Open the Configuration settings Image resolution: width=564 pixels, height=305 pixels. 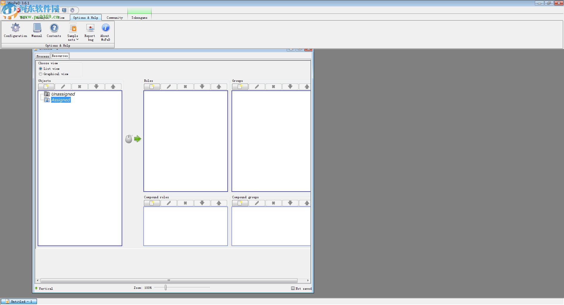tap(16, 30)
